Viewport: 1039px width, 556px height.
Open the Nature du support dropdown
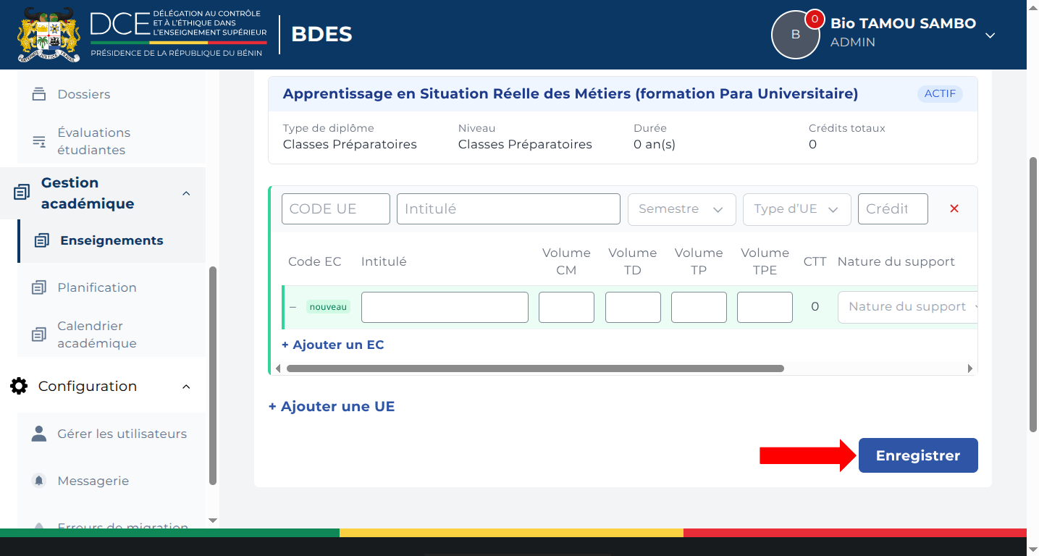click(907, 307)
